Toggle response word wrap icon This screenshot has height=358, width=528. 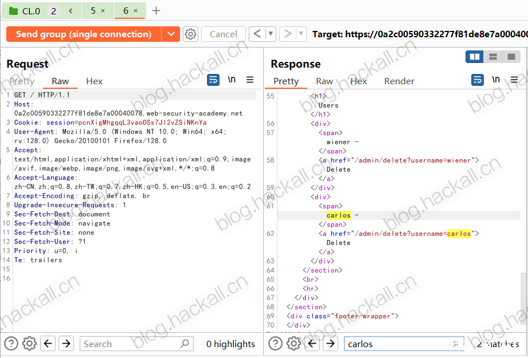point(478,80)
